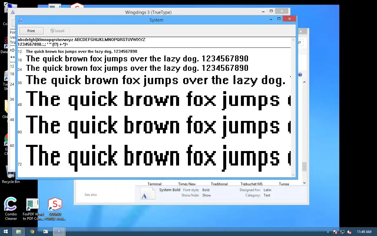The height and width of the screenshot is (236, 377).
Task: Select the Terminal font in Fonts list
Action: point(154,184)
